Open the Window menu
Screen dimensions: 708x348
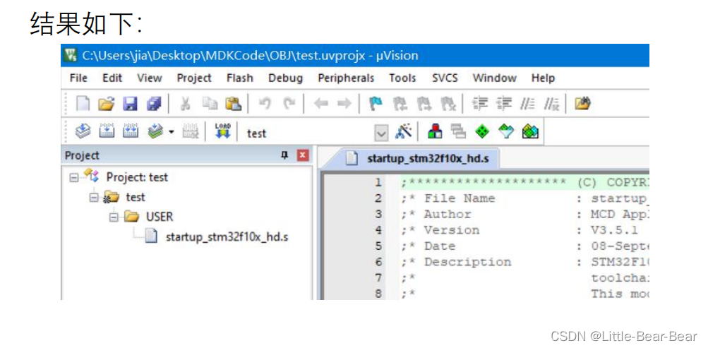pos(494,78)
